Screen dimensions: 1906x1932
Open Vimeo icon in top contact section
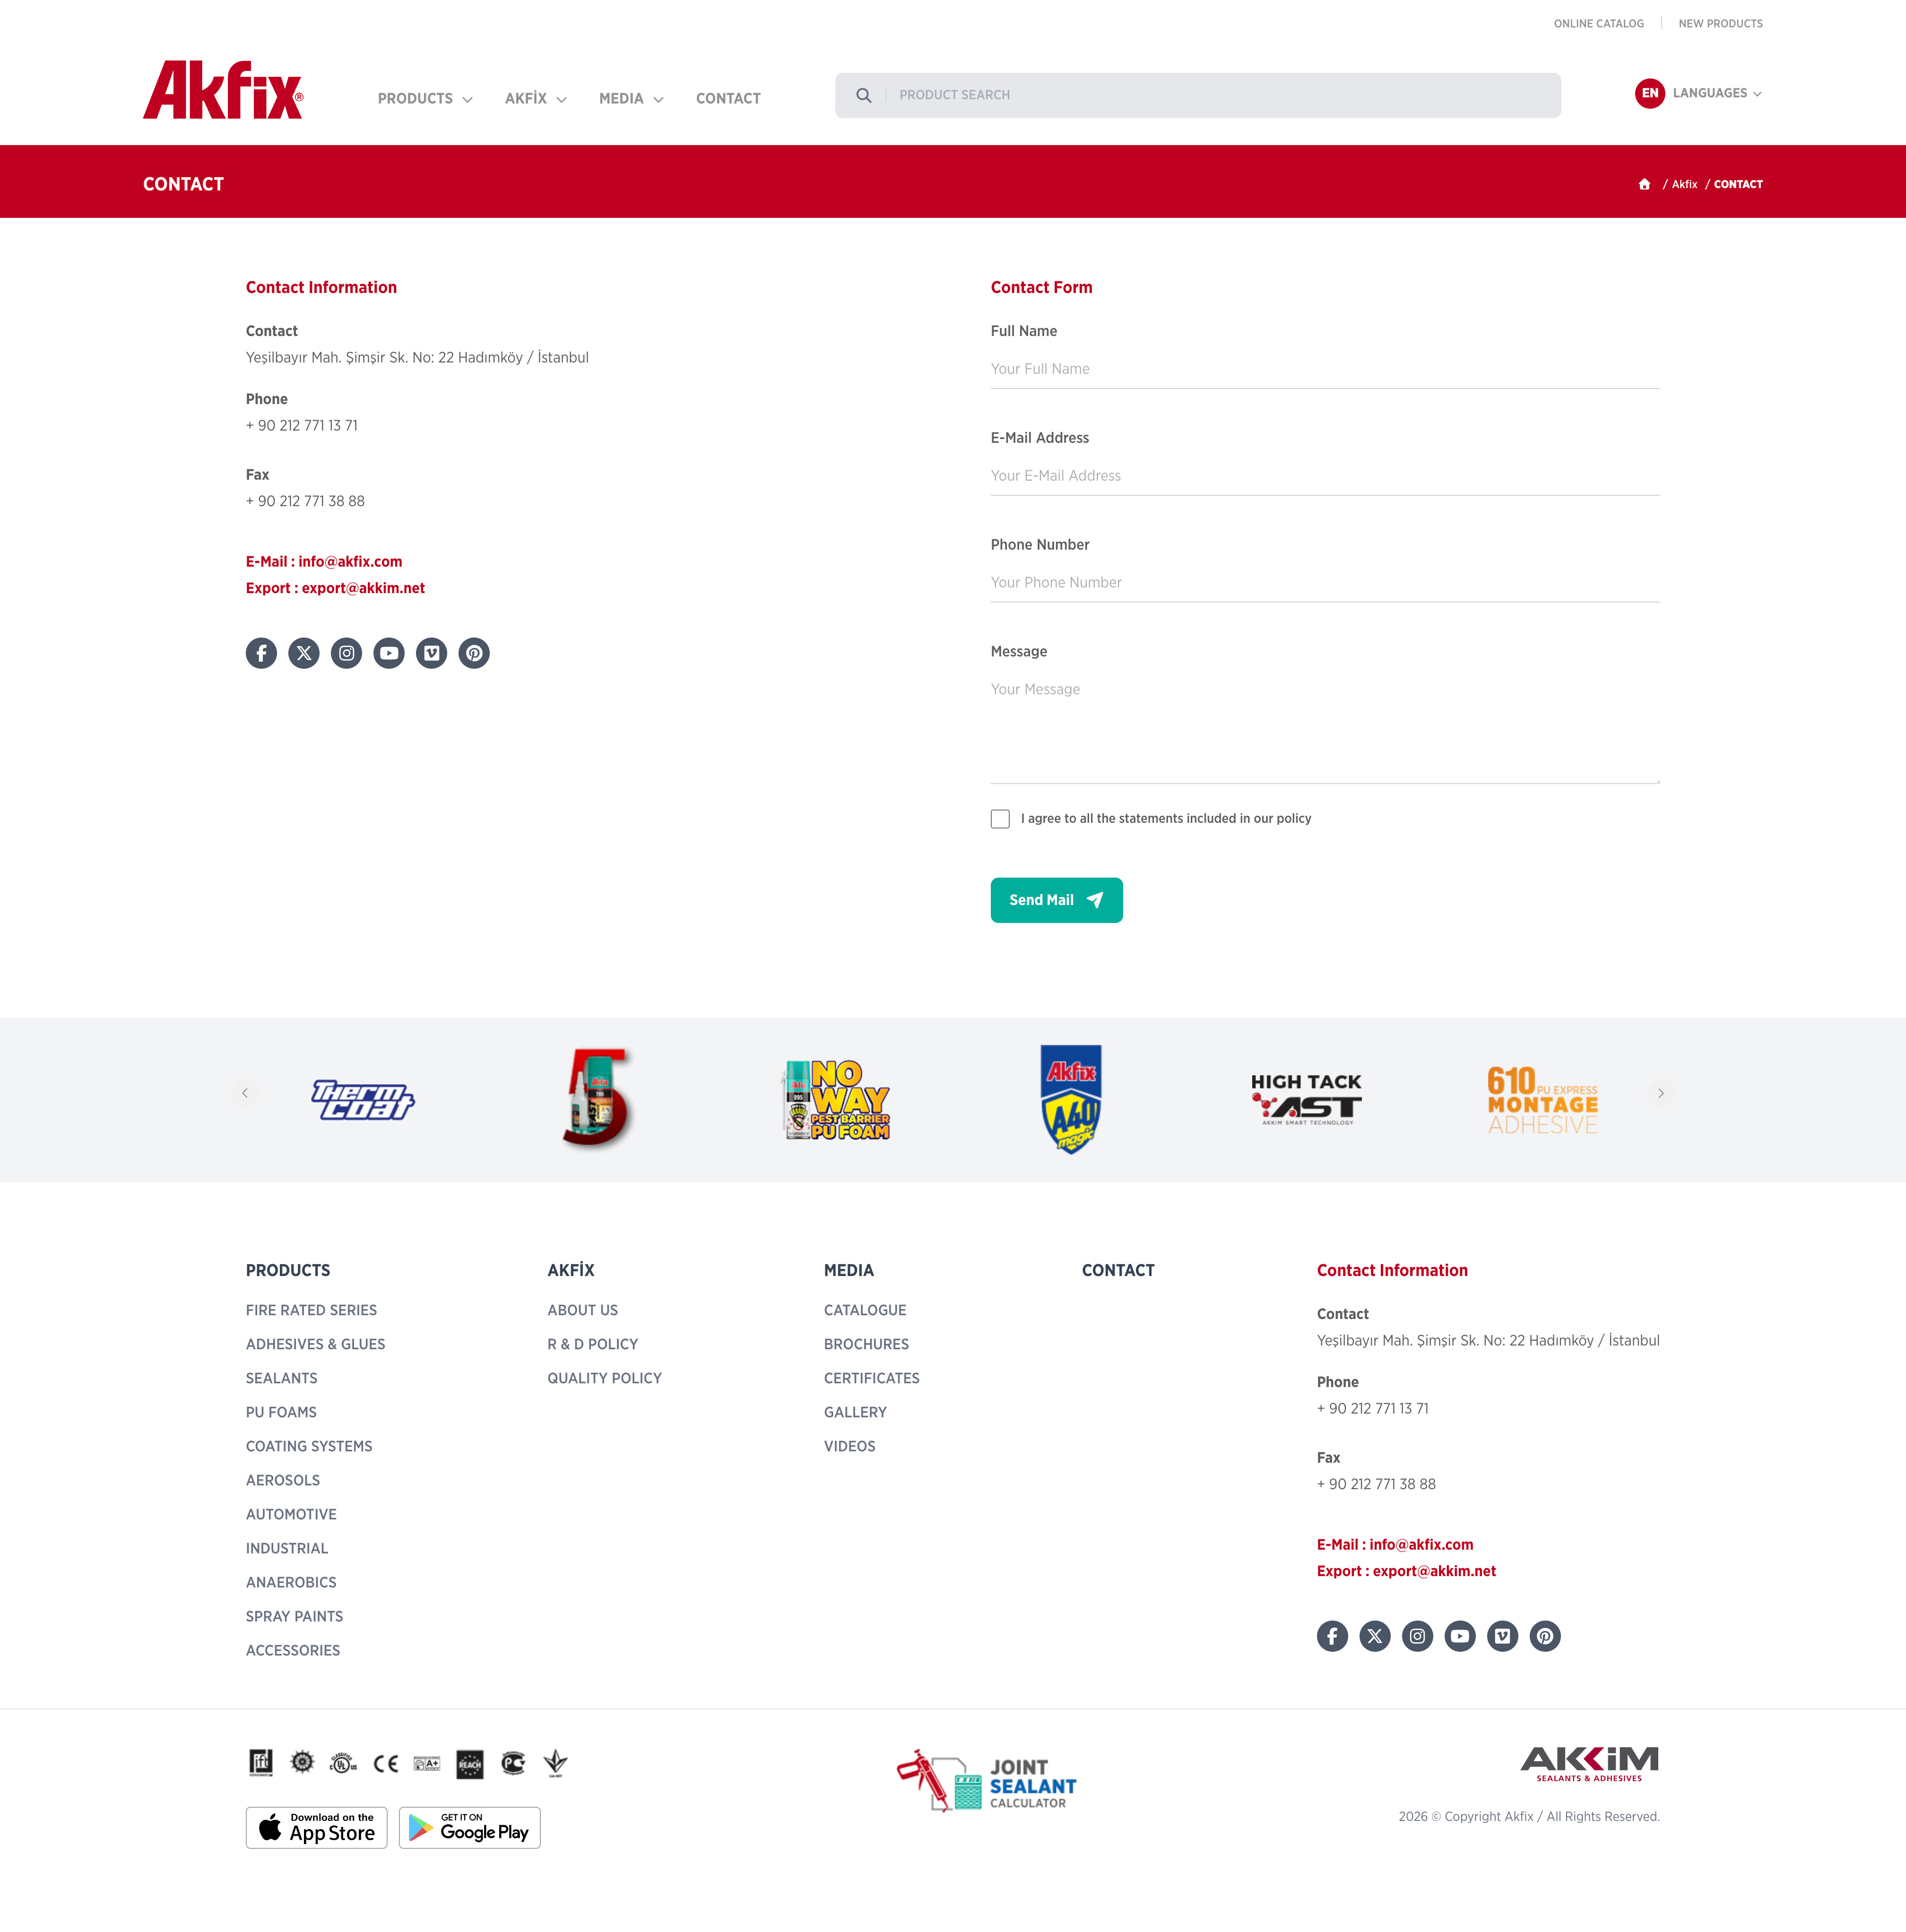coord(432,653)
